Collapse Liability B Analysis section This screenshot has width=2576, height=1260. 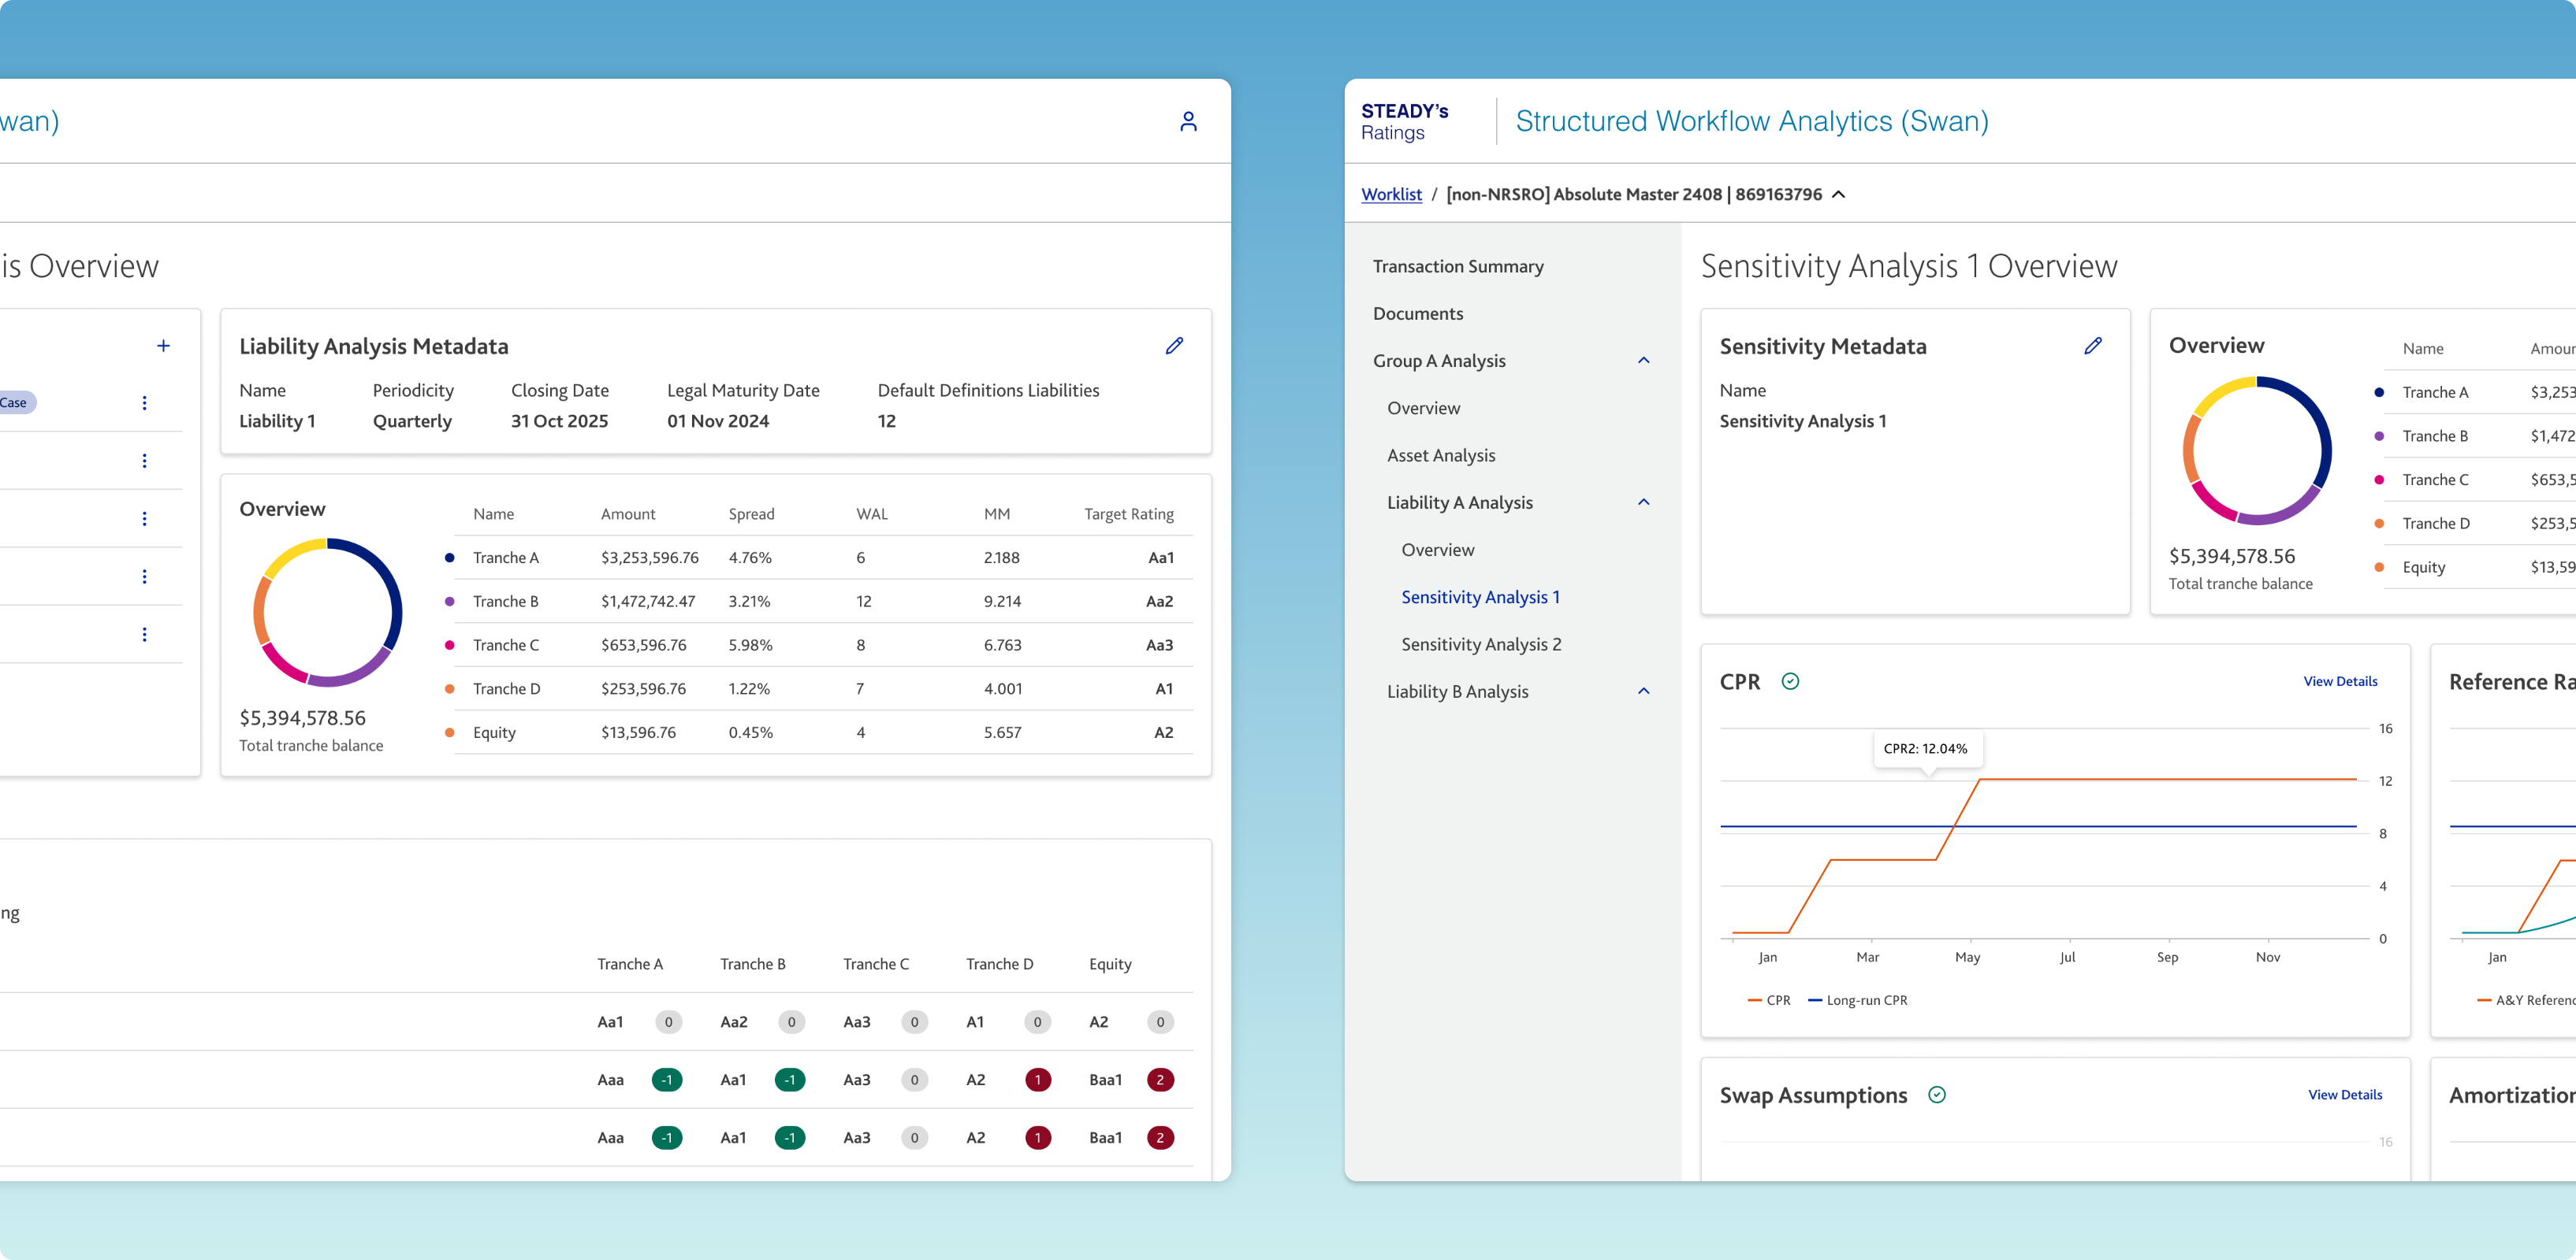click(1643, 691)
